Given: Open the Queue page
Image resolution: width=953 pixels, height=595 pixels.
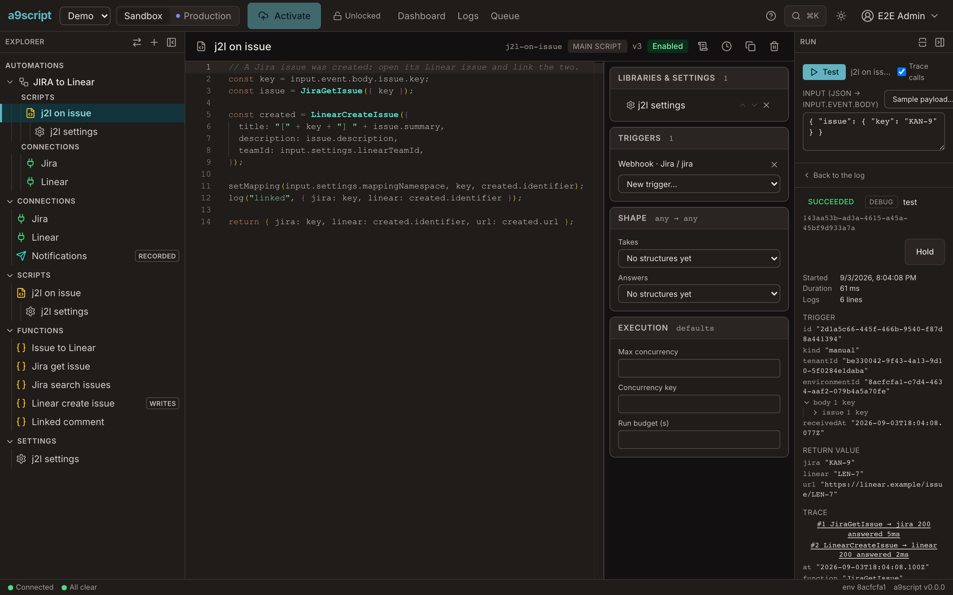Looking at the screenshot, I should point(505,16).
